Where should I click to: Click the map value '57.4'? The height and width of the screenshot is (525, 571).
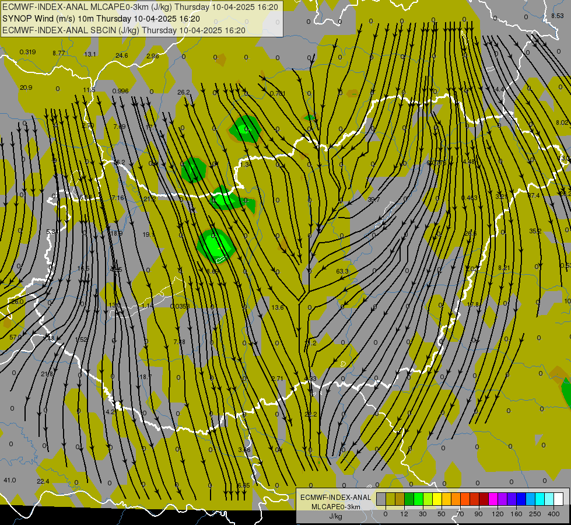534,195
